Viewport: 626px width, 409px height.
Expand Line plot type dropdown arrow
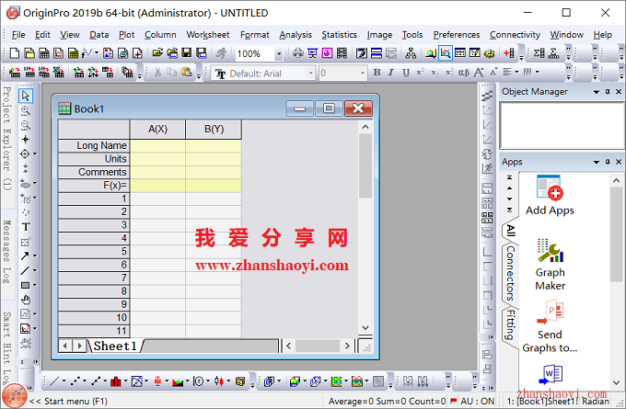point(64,381)
